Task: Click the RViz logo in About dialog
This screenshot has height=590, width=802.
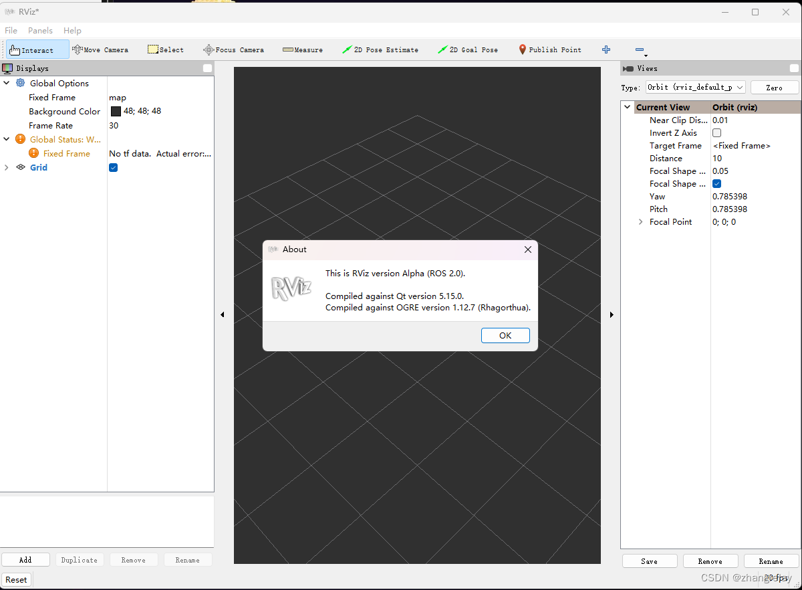Action: point(291,288)
